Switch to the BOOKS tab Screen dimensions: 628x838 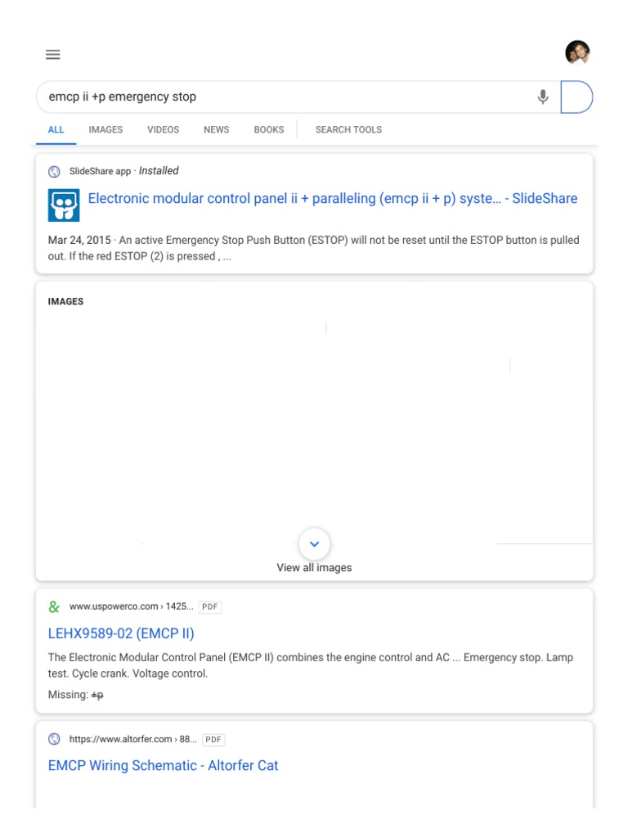point(269,130)
